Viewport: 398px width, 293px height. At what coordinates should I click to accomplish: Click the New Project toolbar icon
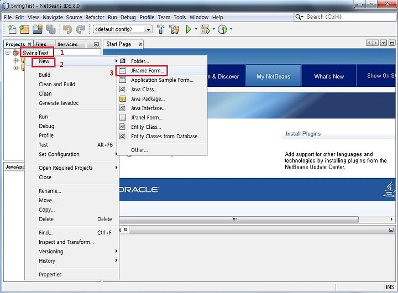point(24,29)
